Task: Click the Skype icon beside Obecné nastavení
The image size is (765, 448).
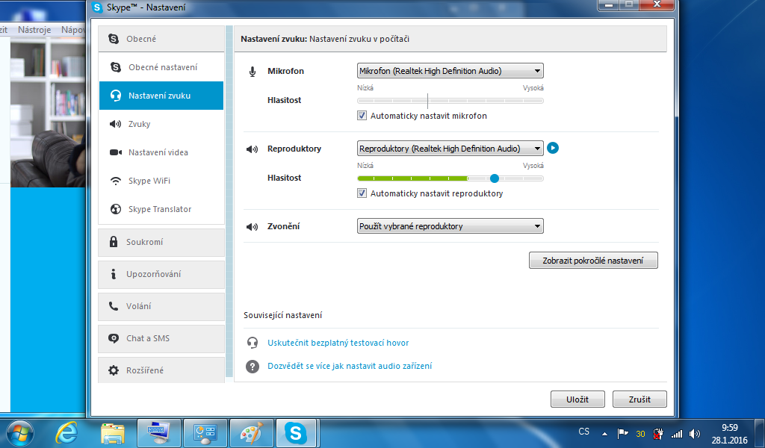Action: tap(116, 67)
